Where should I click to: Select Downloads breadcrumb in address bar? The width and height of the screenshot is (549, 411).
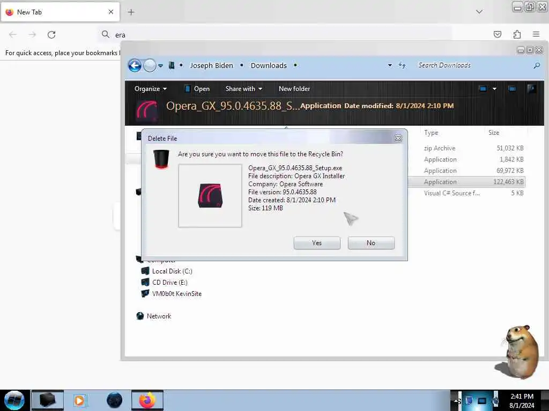coord(269,65)
